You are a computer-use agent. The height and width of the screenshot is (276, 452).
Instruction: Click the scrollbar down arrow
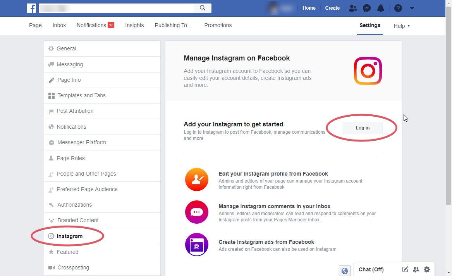click(x=449, y=273)
